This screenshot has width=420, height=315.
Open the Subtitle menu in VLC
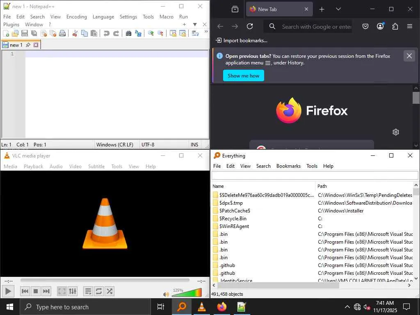96,167
